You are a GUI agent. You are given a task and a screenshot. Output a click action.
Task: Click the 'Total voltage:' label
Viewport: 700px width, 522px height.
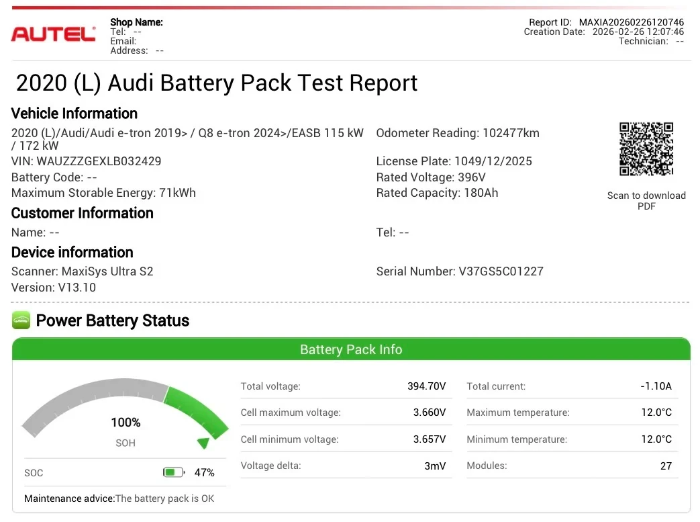tap(270, 386)
